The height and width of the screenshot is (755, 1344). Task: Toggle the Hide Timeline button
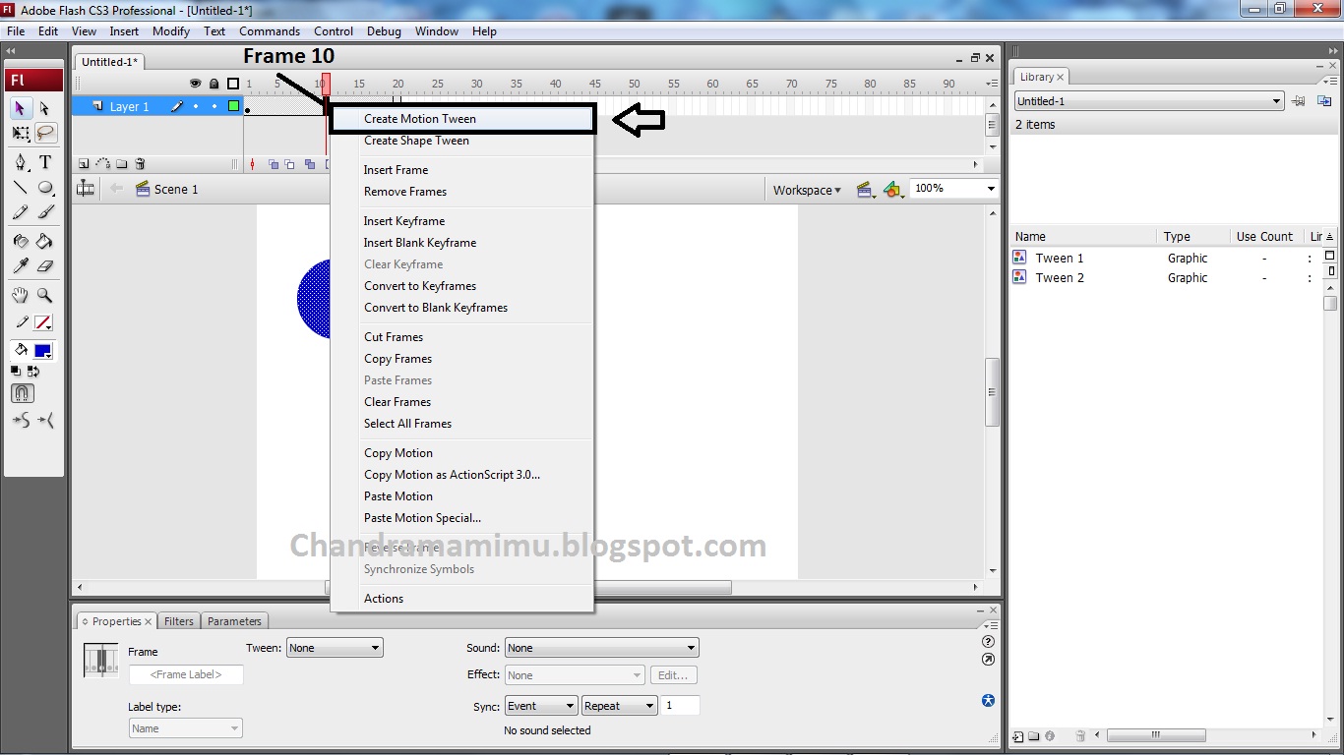pyautogui.click(x=87, y=189)
